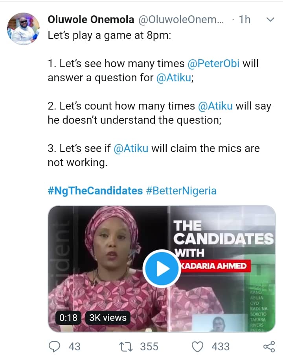
Task: Tap the share icon on tweet
Action: tap(268, 346)
